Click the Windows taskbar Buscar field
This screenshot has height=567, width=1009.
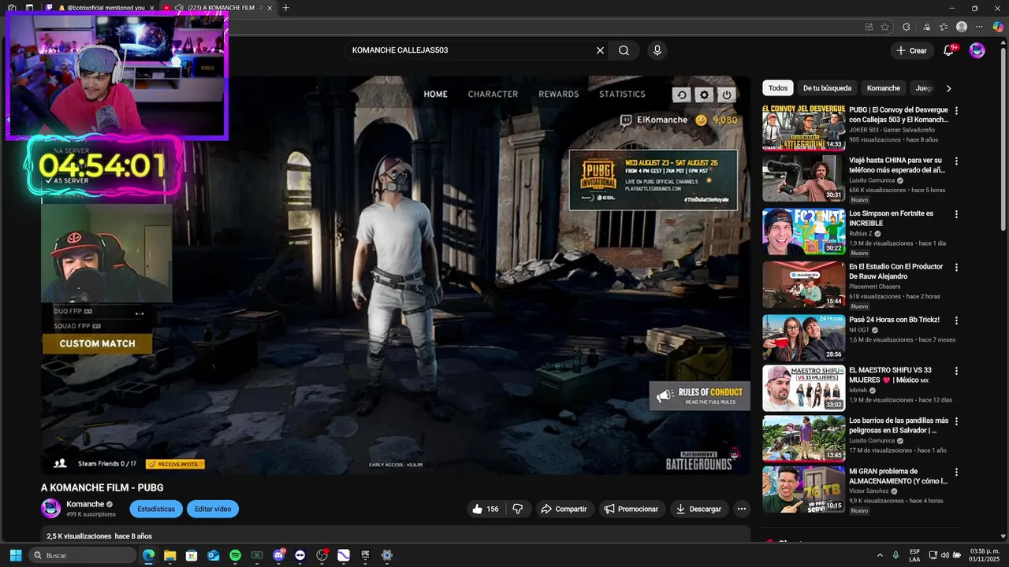point(83,555)
